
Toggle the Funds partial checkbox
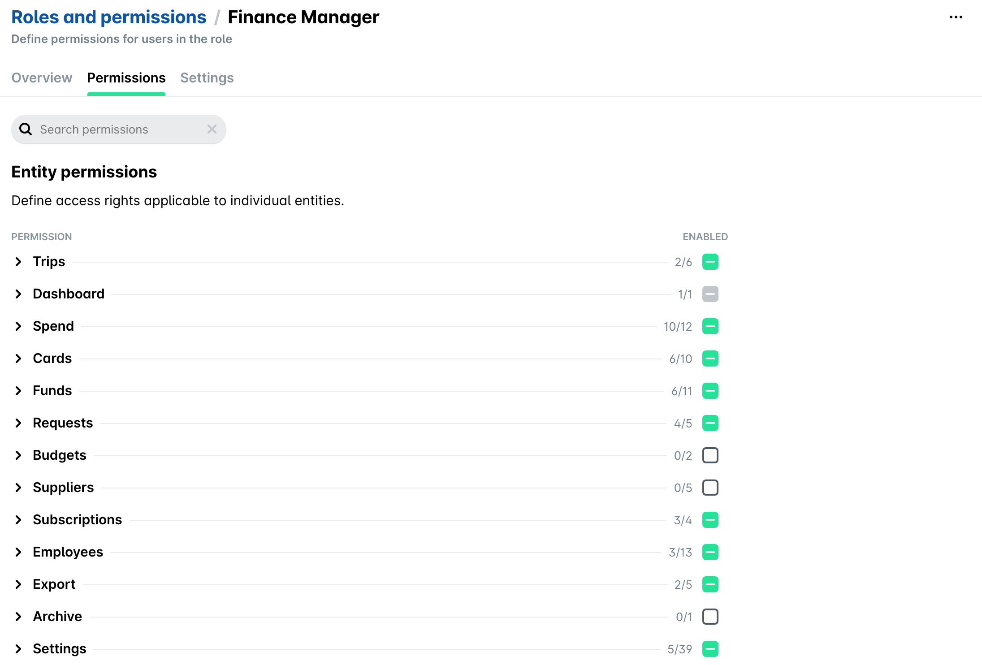(710, 391)
